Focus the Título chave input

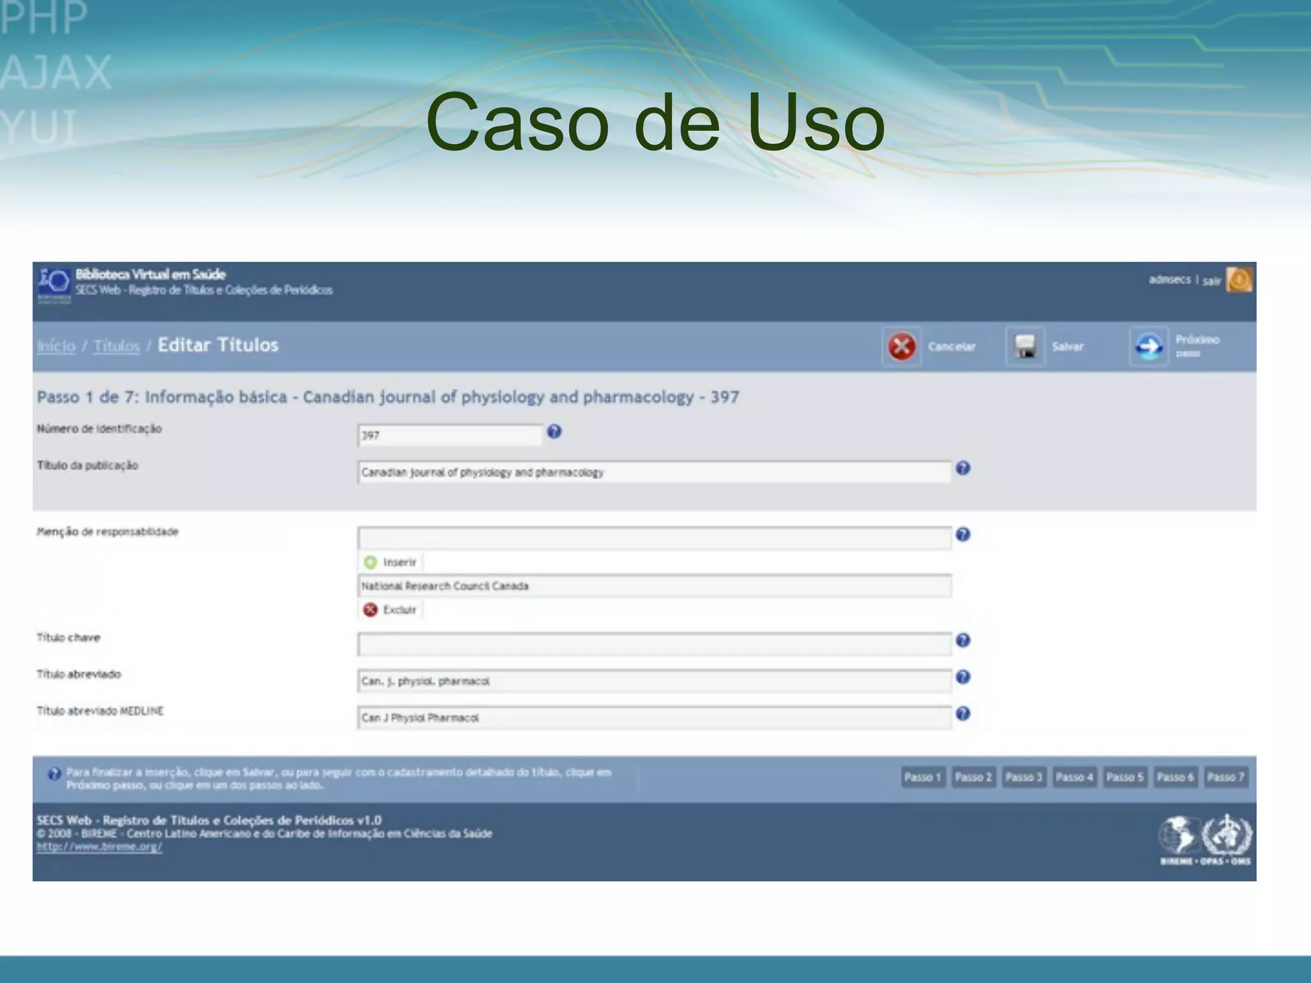point(654,644)
